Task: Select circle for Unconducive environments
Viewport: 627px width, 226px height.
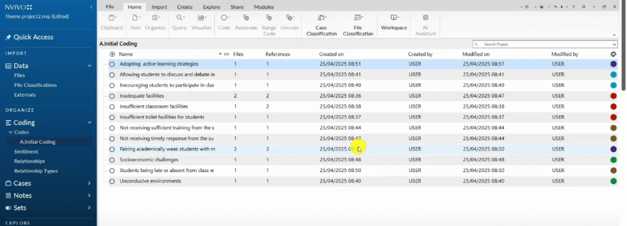Action: [112, 181]
